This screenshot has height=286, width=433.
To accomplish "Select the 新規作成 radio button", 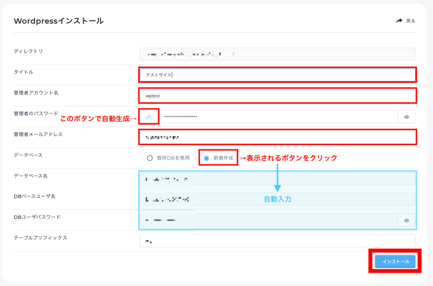I will 206,158.
